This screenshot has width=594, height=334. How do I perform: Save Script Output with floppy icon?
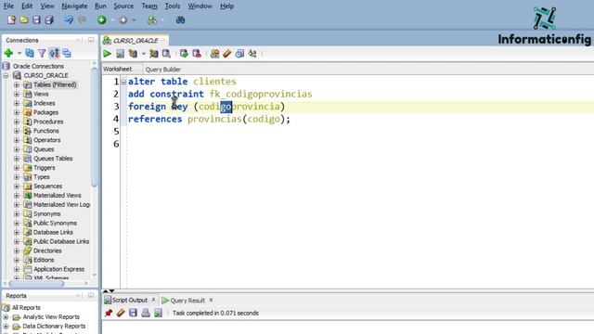133,313
